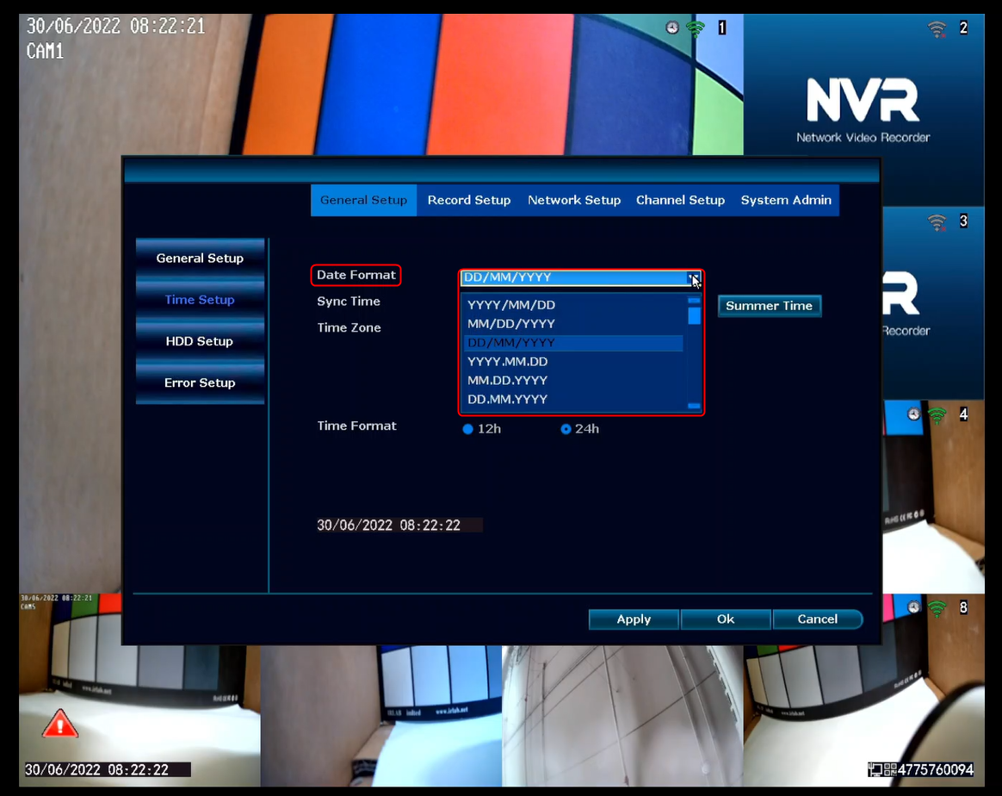
Task: Click the date format list scrollbar thumb
Action: coord(694,316)
